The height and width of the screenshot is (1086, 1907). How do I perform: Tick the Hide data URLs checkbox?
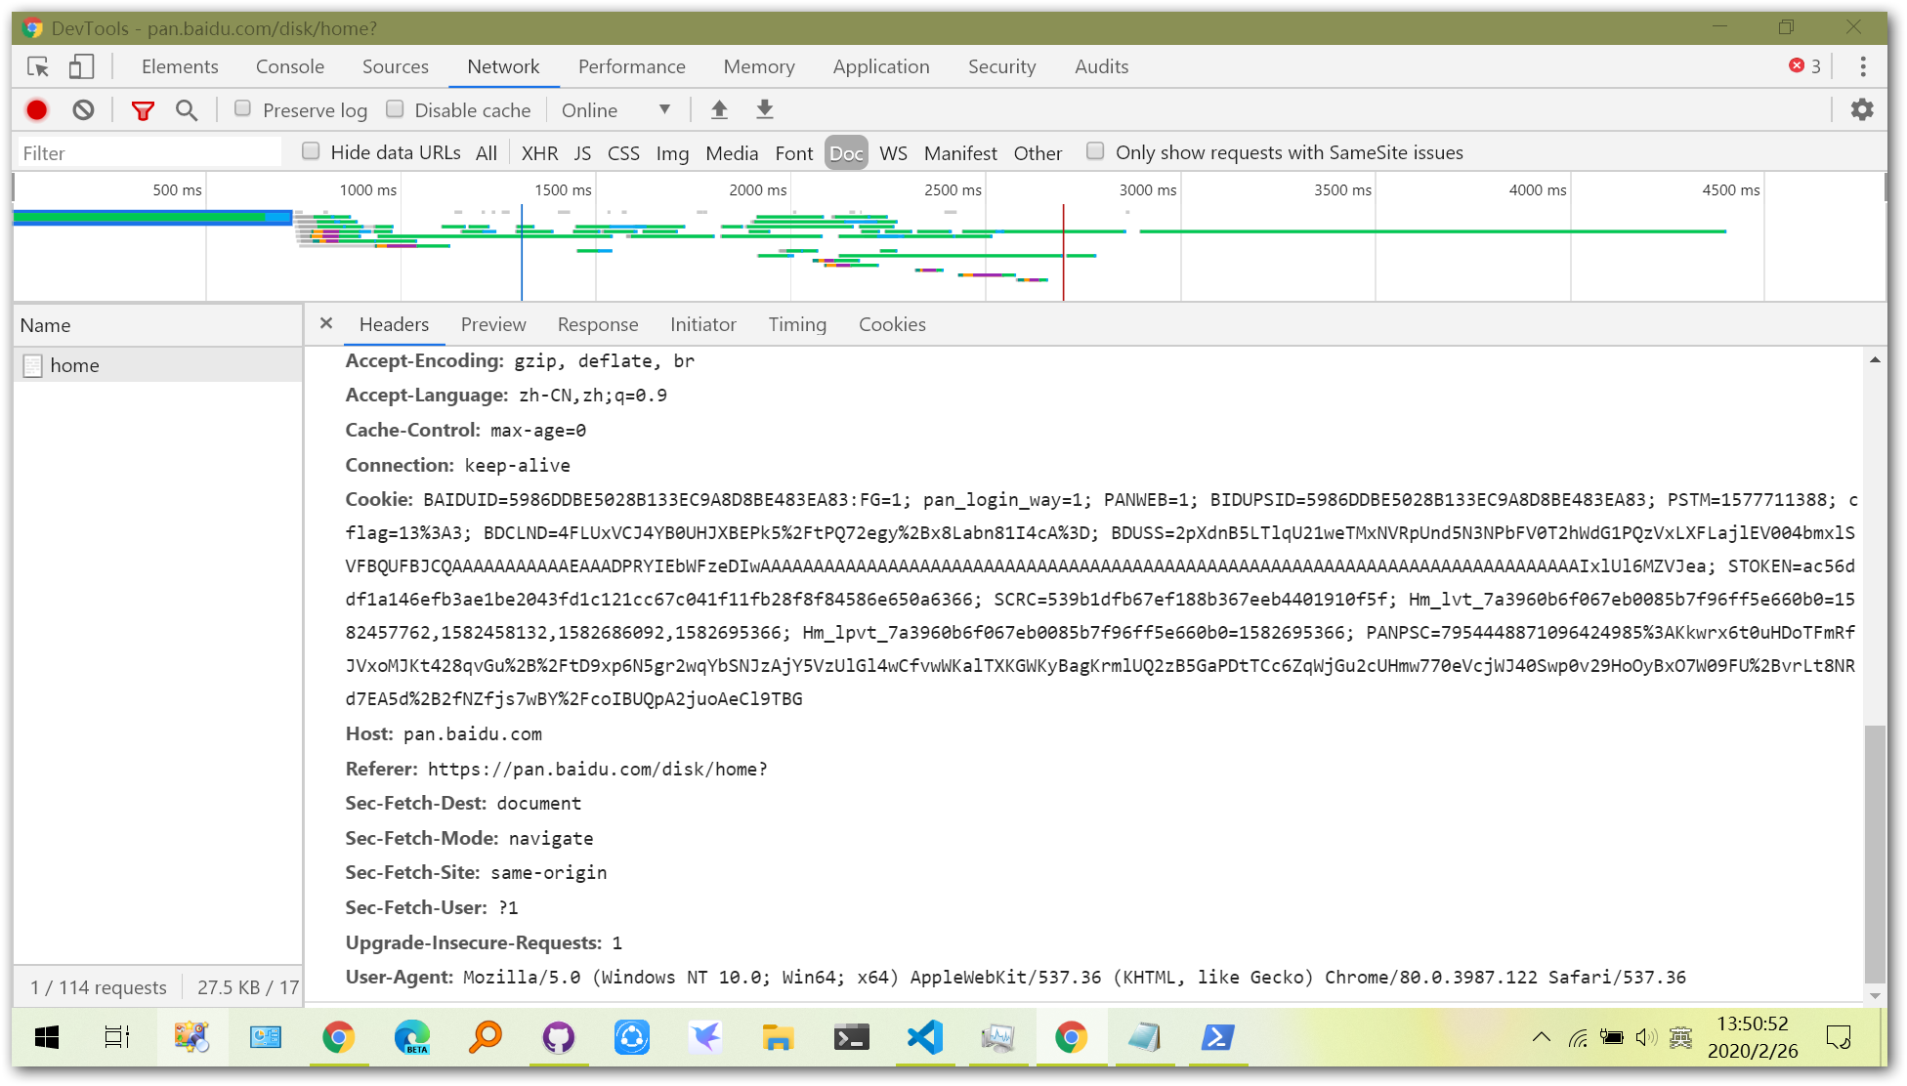(x=311, y=151)
